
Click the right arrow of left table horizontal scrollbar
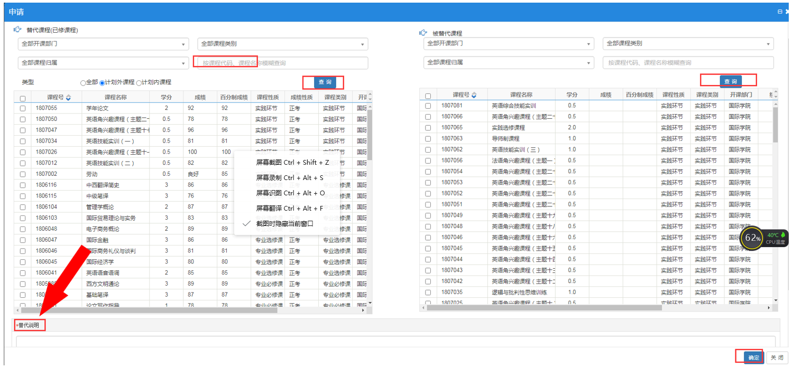click(x=363, y=311)
